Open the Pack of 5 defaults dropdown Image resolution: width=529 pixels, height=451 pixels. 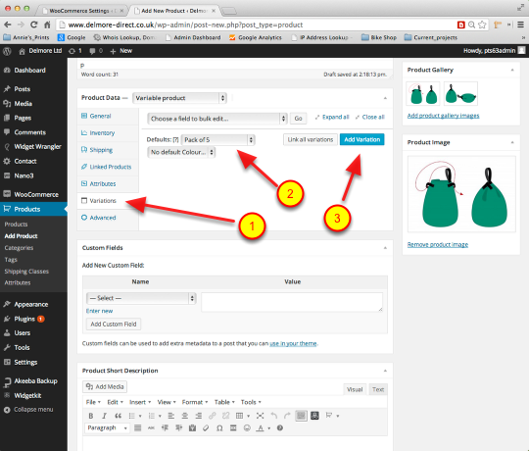click(217, 140)
